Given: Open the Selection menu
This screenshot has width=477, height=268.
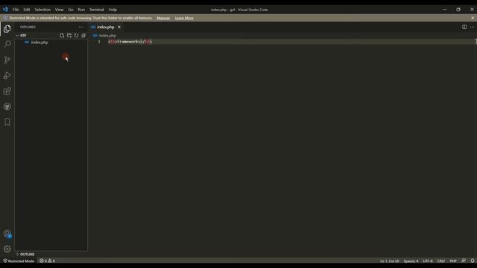Looking at the screenshot, I should point(42,10).
